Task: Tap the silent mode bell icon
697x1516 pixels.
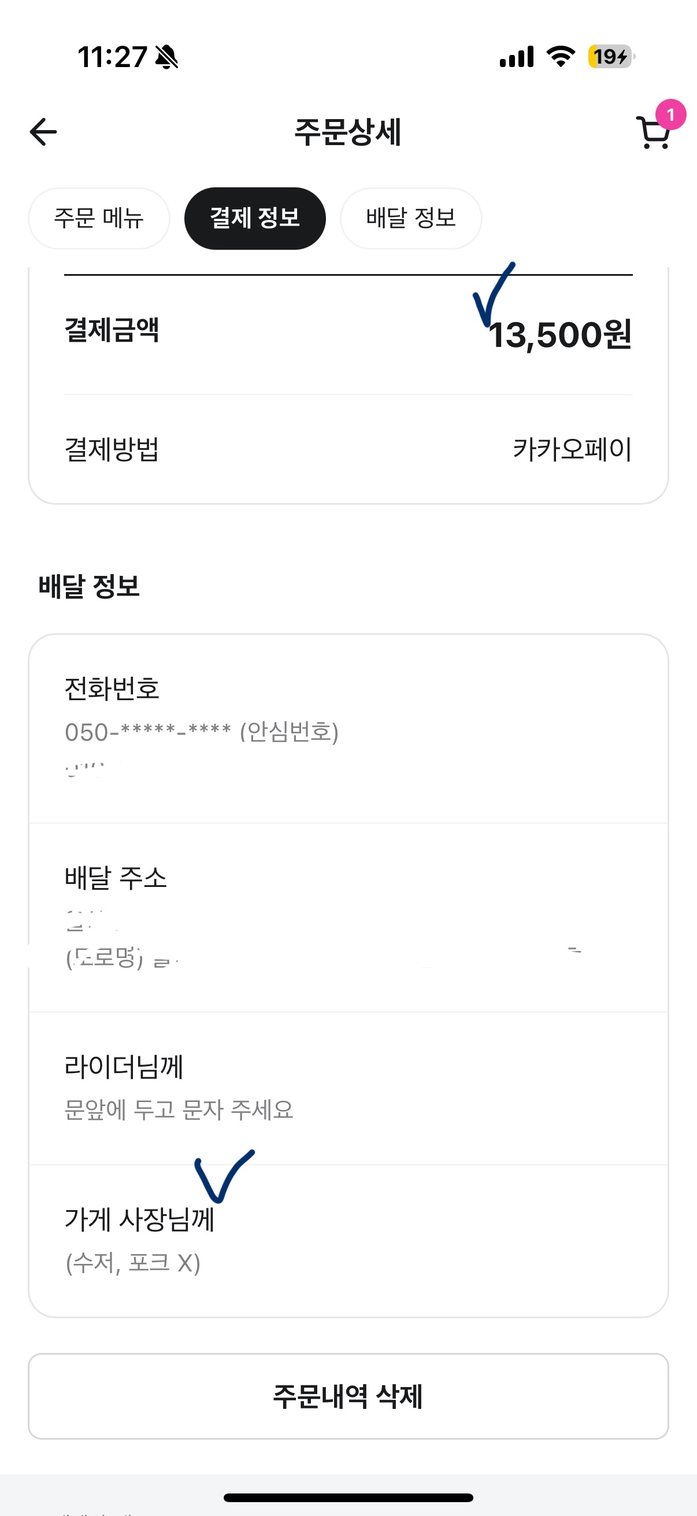Action: 166,57
